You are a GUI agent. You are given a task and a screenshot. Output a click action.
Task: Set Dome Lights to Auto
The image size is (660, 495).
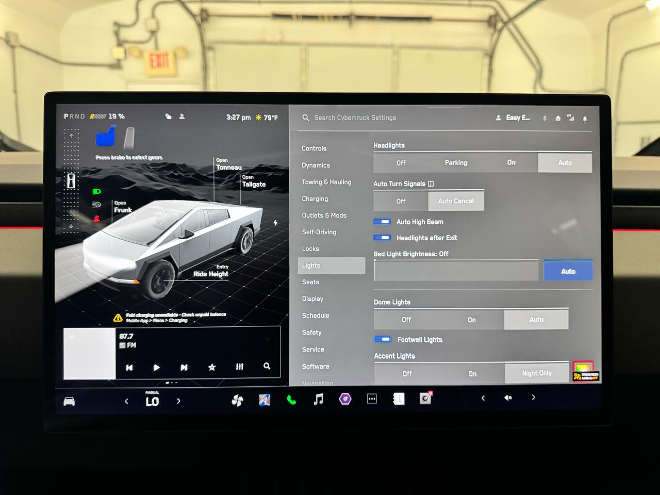pos(536,320)
